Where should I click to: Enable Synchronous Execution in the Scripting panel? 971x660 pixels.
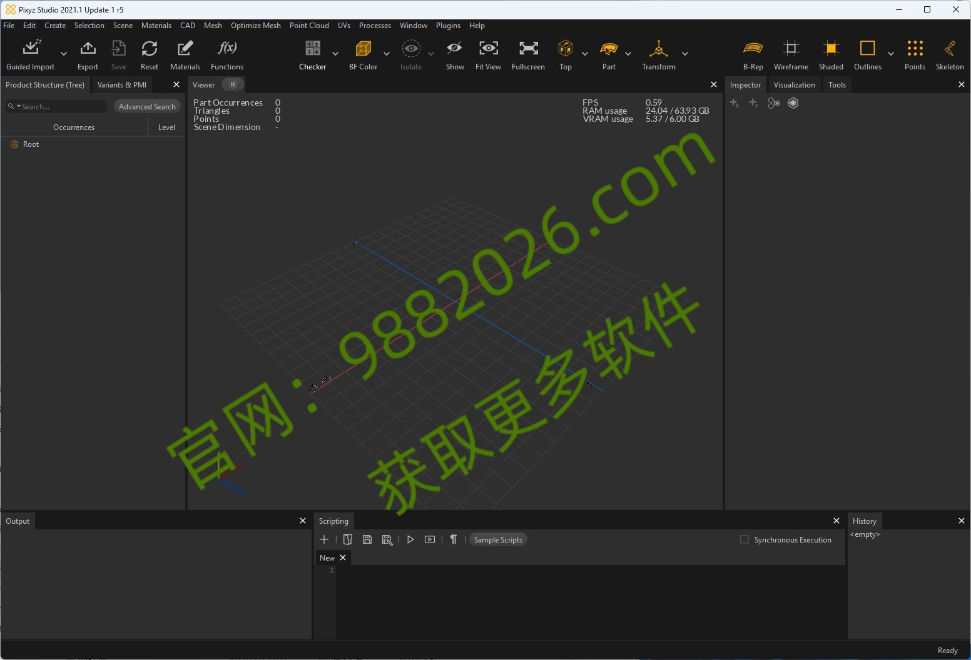pos(745,540)
